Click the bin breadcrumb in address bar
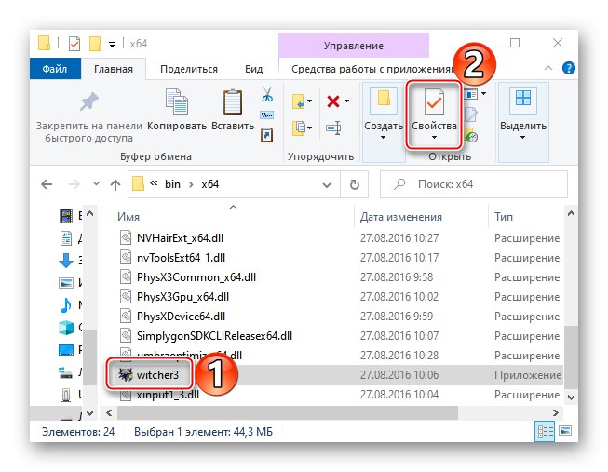The image size is (608, 472). point(172,184)
